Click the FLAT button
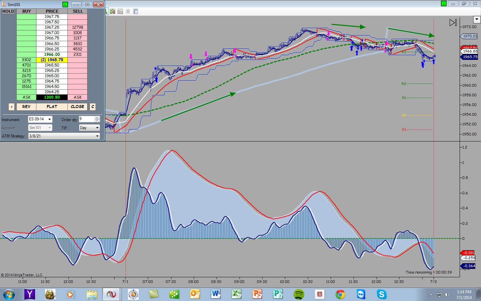The height and width of the screenshot is (301, 481). (52, 107)
